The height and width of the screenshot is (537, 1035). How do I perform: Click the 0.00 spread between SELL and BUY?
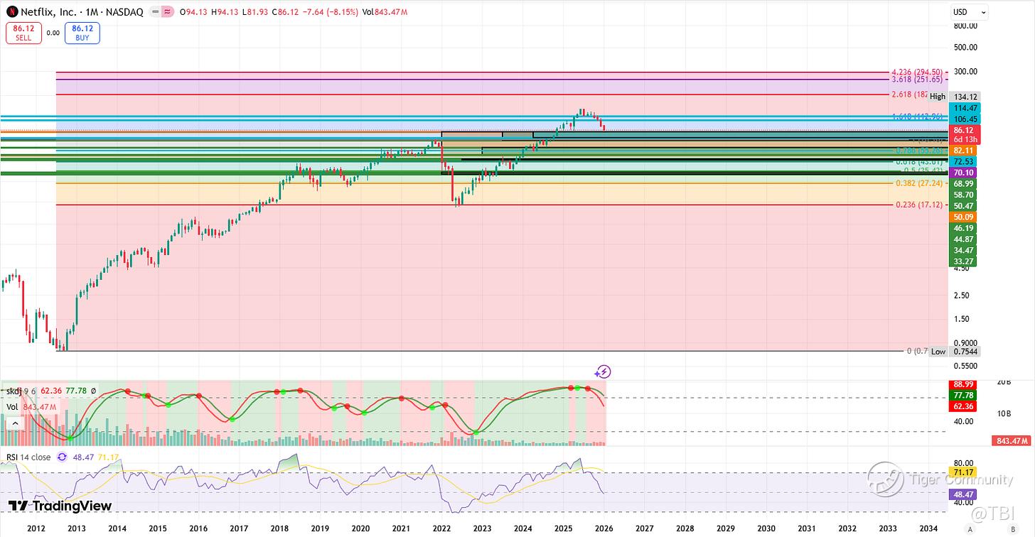point(53,33)
